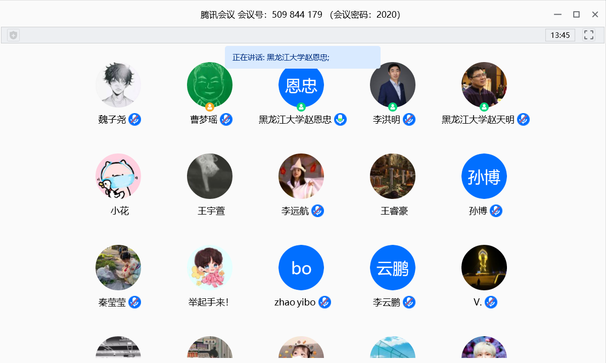Click the muted mic icon beside 孙博's name

496,211
